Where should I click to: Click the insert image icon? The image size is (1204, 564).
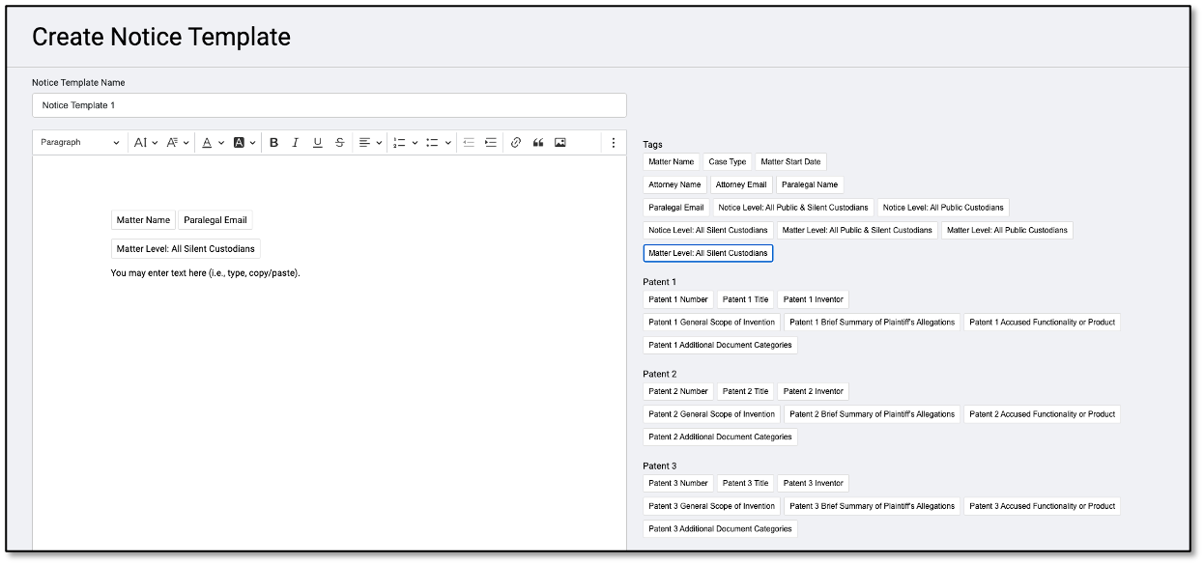[x=560, y=142]
